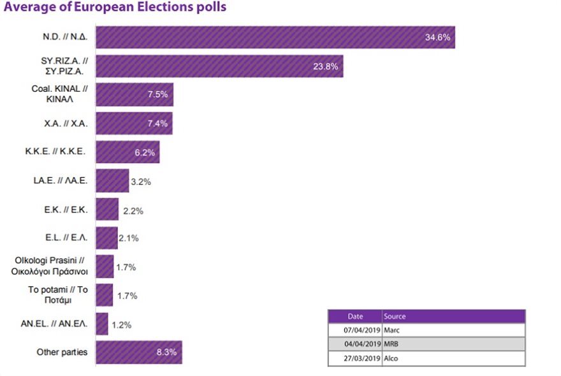Select the E.K. party bar
This screenshot has width=561, height=376.
point(107,210)
